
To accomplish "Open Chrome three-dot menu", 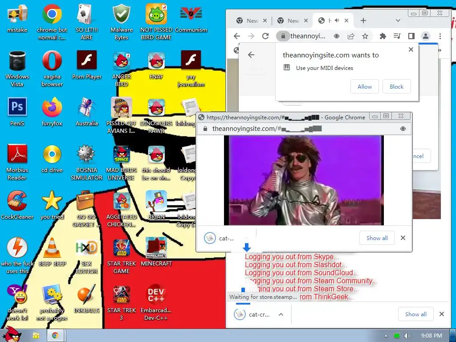I will (x=440, y=36).
